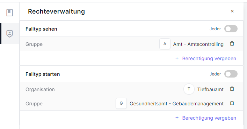Click the Falltyp starten section header
The width and height of the screenshot is (247, 129).
(43, 74)
